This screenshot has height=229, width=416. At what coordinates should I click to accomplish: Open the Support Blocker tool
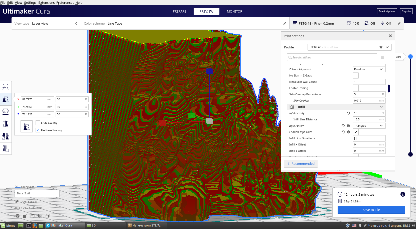pos(6,148)
